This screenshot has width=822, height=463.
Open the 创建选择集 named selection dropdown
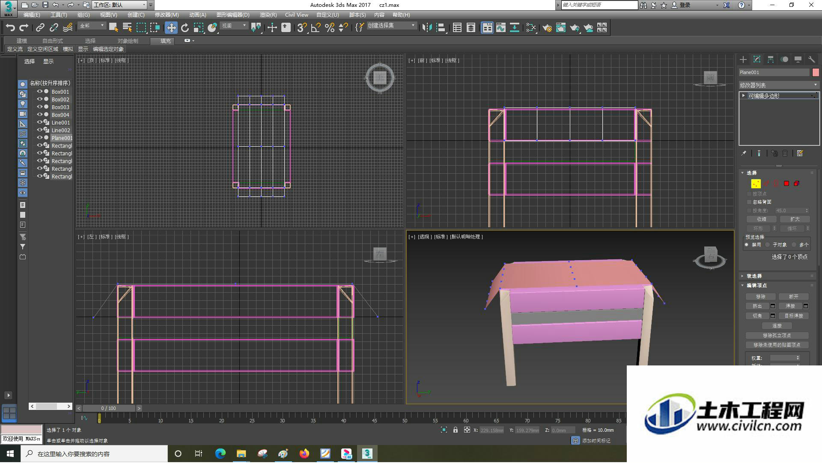tap(392, 26)
